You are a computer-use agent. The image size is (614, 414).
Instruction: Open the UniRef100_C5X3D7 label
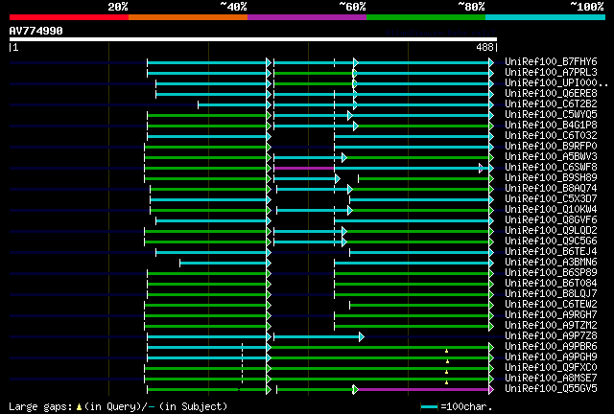[x=551, y=199]
